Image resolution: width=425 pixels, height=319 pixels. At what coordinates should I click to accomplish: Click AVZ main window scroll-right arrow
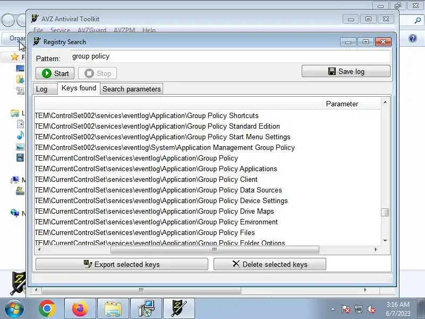coord(365,290)
